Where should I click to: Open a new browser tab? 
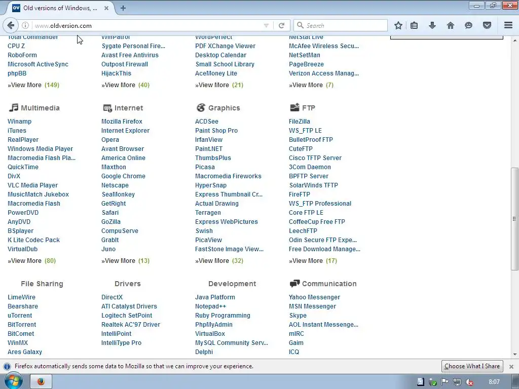coord(123,8)
